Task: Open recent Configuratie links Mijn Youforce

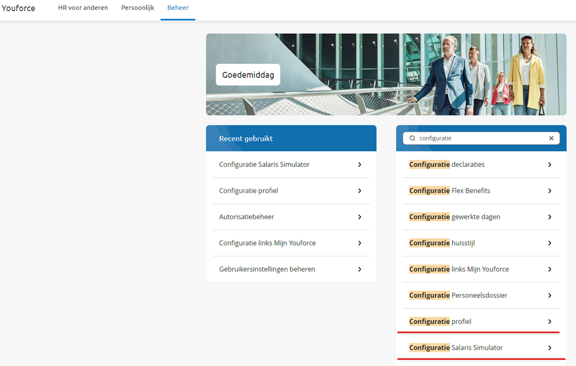Action: coord(291,243)
